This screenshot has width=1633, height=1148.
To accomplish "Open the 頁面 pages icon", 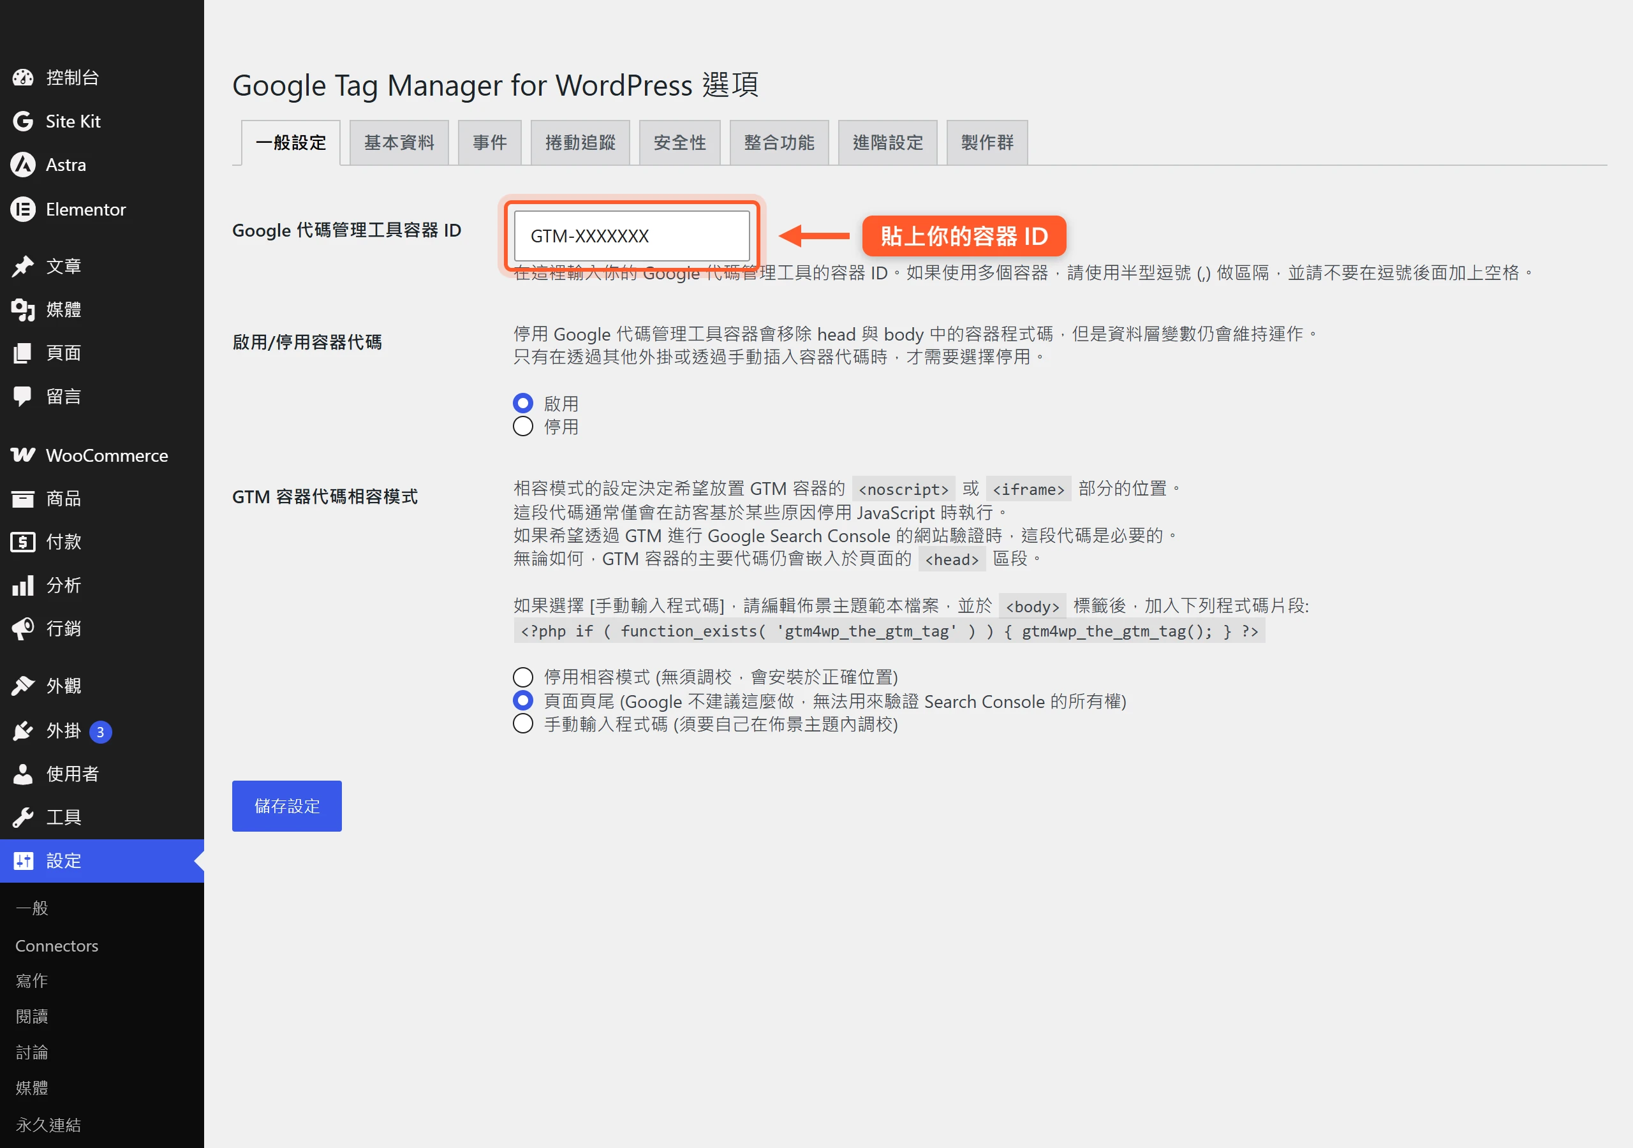I will point(23,353).
